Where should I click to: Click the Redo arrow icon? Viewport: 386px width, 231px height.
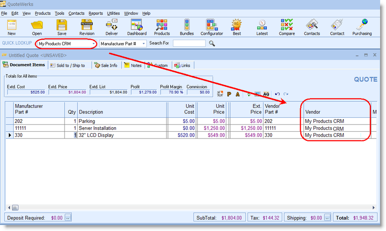[286, 94]
